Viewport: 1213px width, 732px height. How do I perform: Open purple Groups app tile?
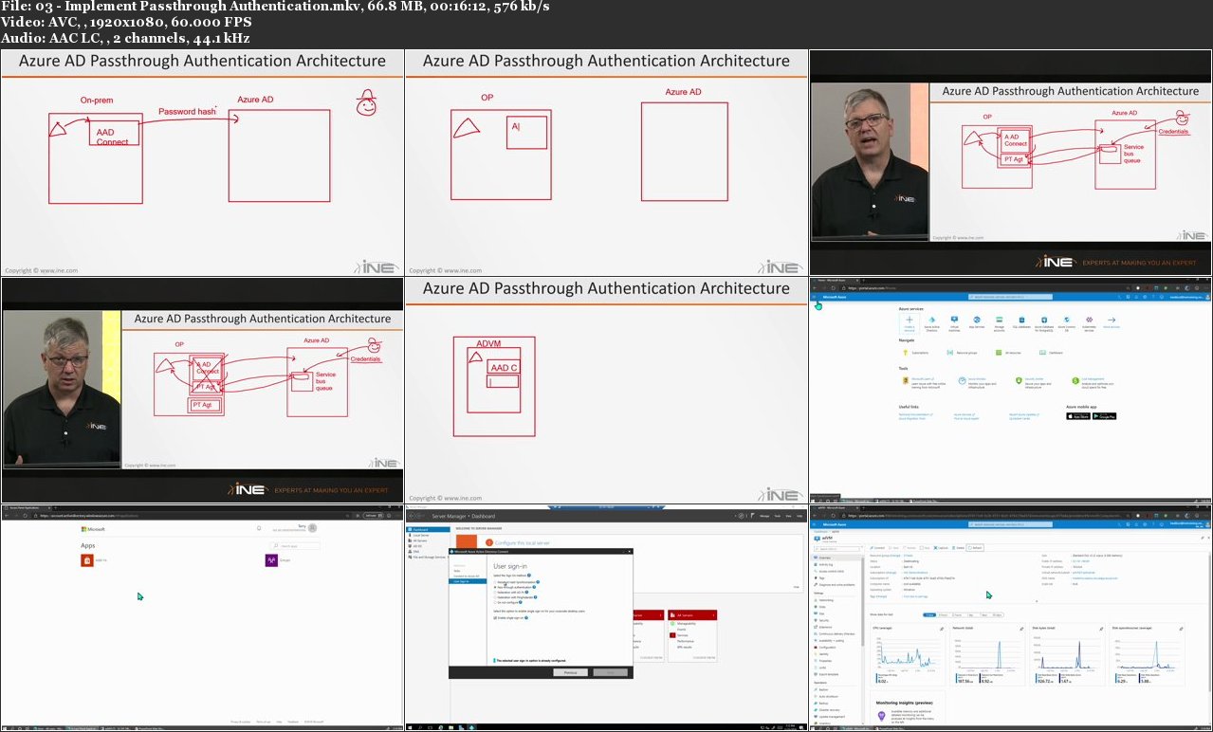(271, 560)
